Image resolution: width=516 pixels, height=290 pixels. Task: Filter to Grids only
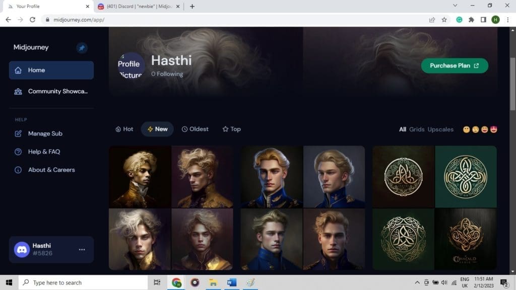click(417, 129)
